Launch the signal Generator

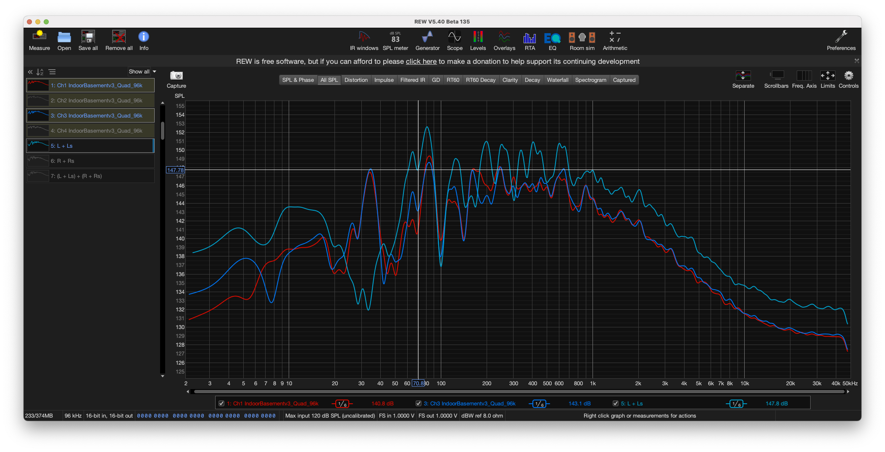427,41
